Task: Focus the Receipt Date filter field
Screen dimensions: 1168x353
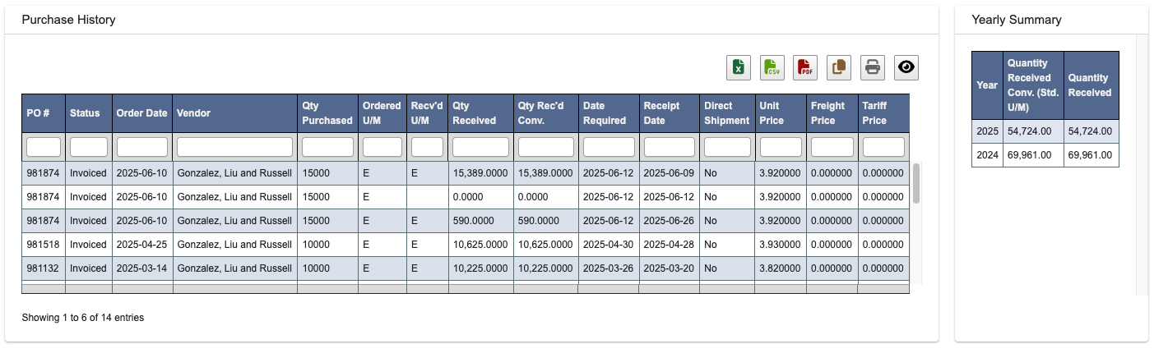Action: pos(670,147)
